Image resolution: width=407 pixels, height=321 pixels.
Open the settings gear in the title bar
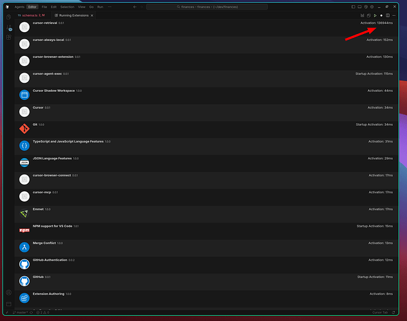click(372, 7)
